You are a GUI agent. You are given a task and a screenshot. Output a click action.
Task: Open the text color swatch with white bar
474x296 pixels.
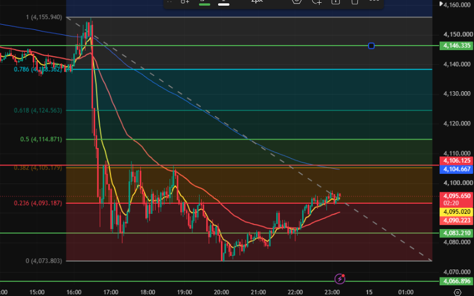[x=223, y=2]
